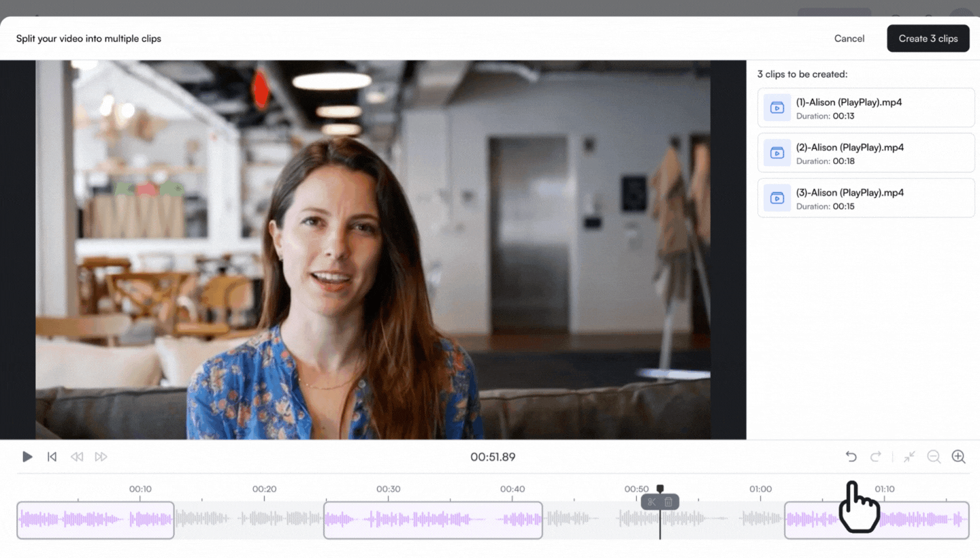Viewport: 980px width, 558px height.
Task: Click the waveform near the 00:30 mark
Action: [388, 519]
